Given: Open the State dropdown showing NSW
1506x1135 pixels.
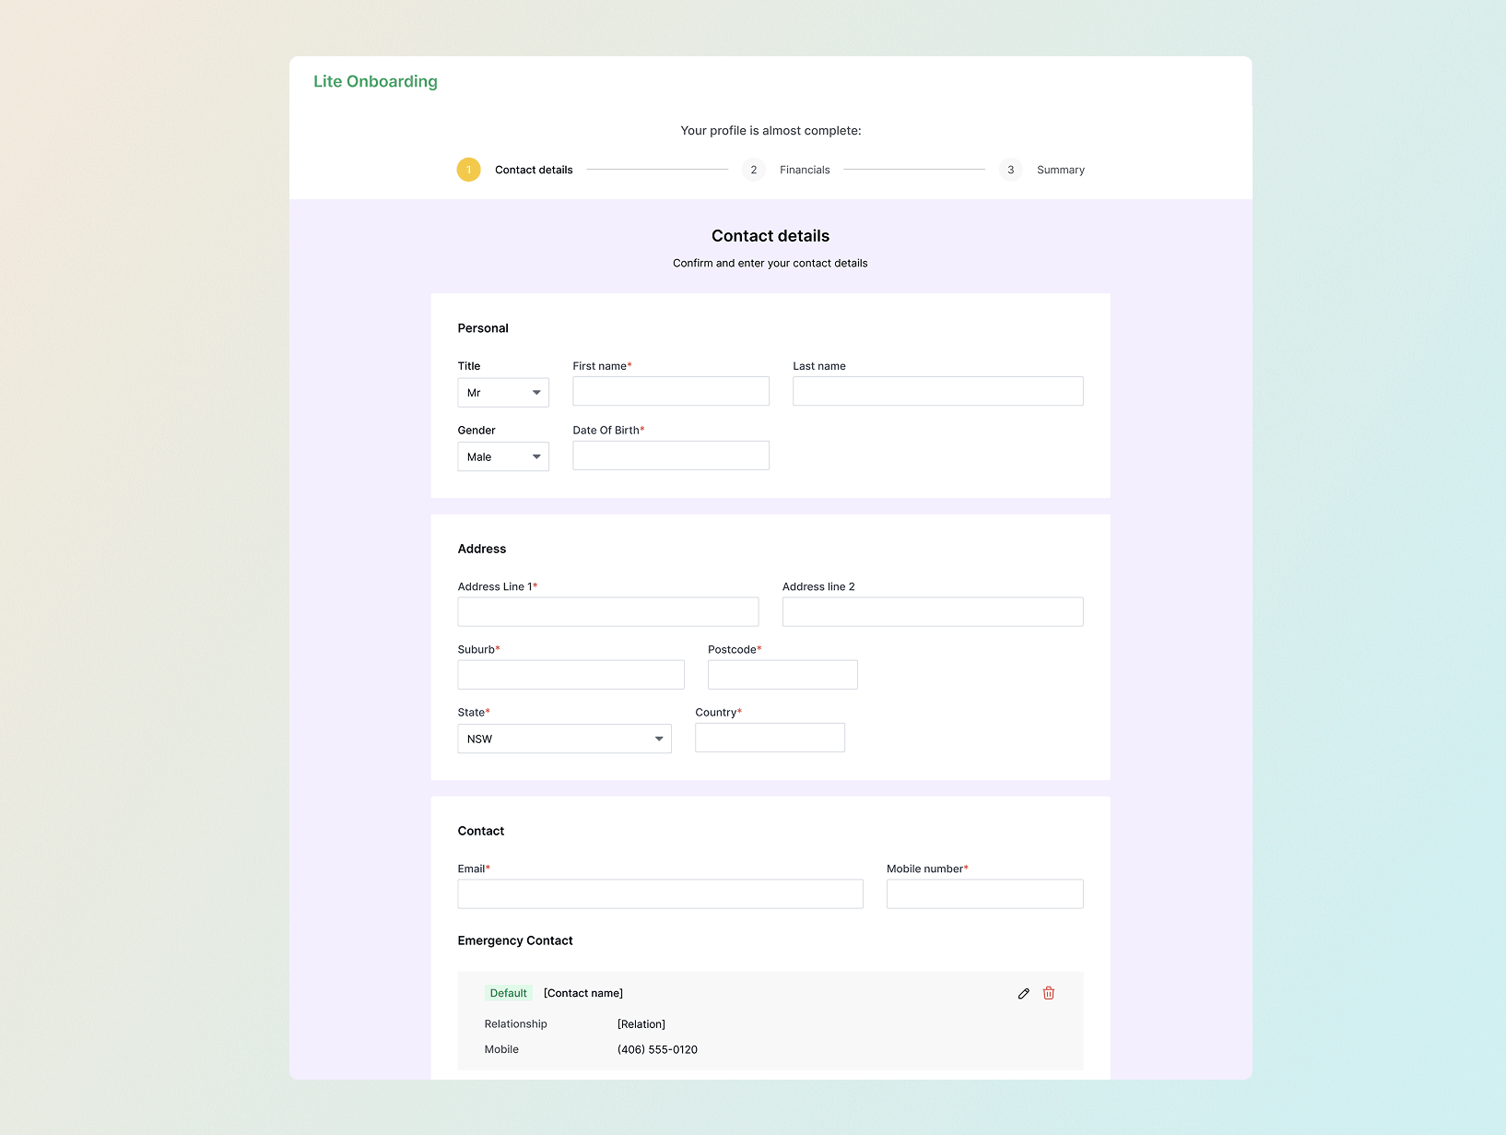Looking at the screenshot, I should pyautogui.click(x=564, y=739).
